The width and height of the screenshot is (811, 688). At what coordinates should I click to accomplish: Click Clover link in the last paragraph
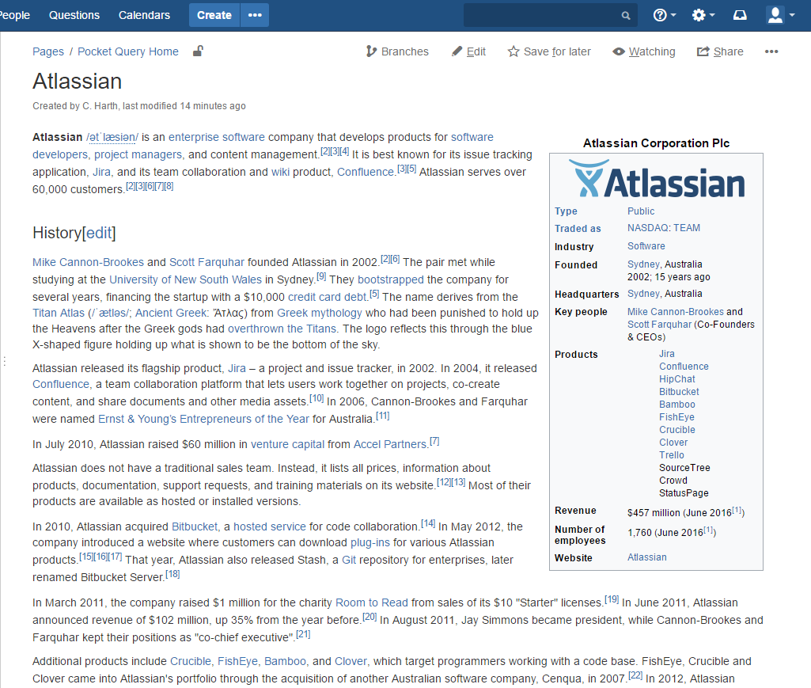pyautogui.click(x=351, y=661)
